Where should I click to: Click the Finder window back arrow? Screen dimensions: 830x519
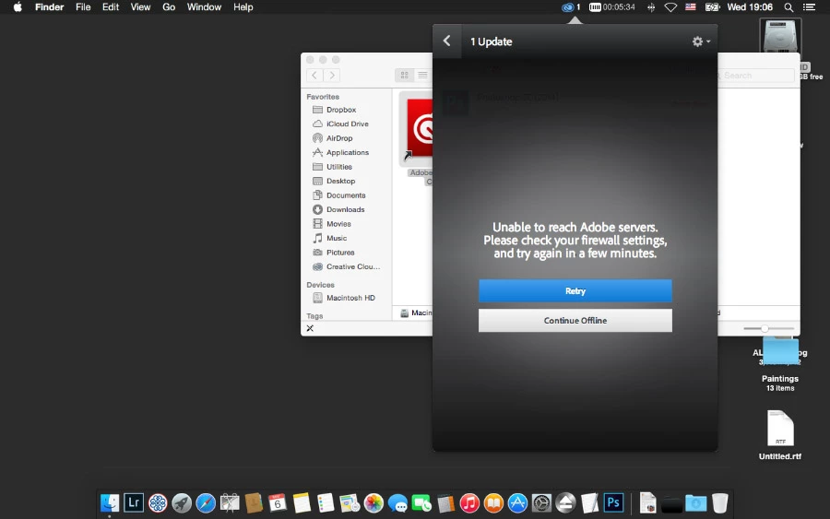point(314,75)
